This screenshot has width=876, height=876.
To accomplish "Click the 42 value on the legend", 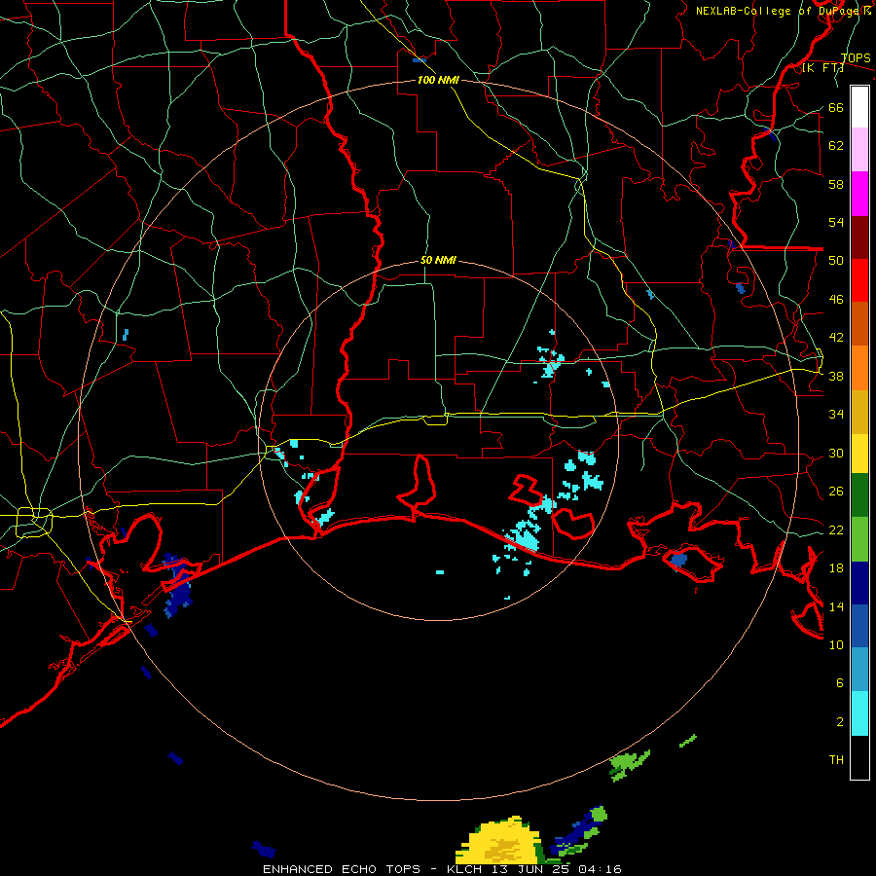I will [x=836, y=337].
